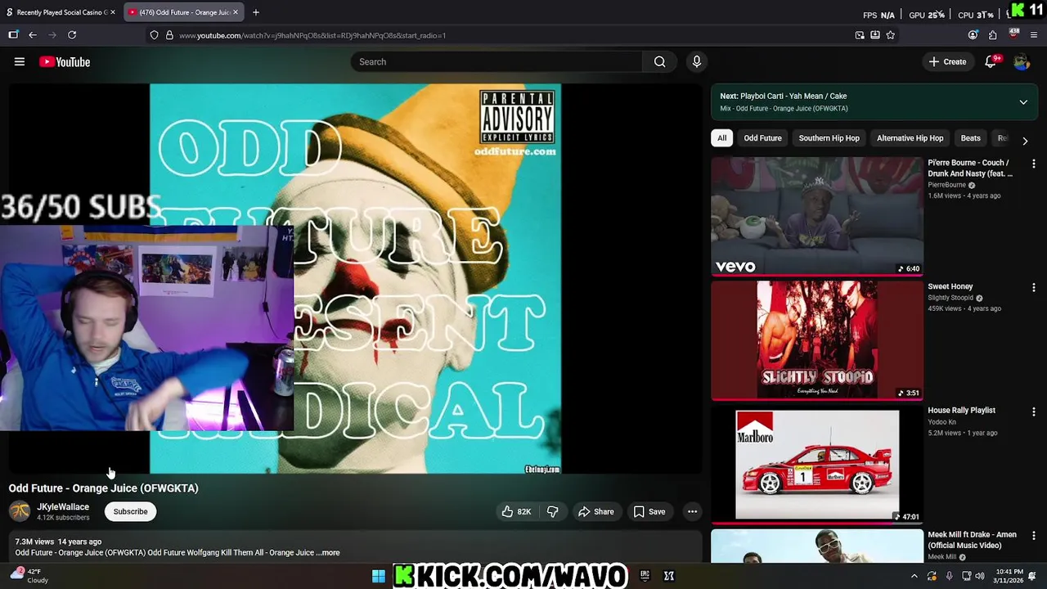Open the JKyleWallace channel avatar

coord(20,511)
